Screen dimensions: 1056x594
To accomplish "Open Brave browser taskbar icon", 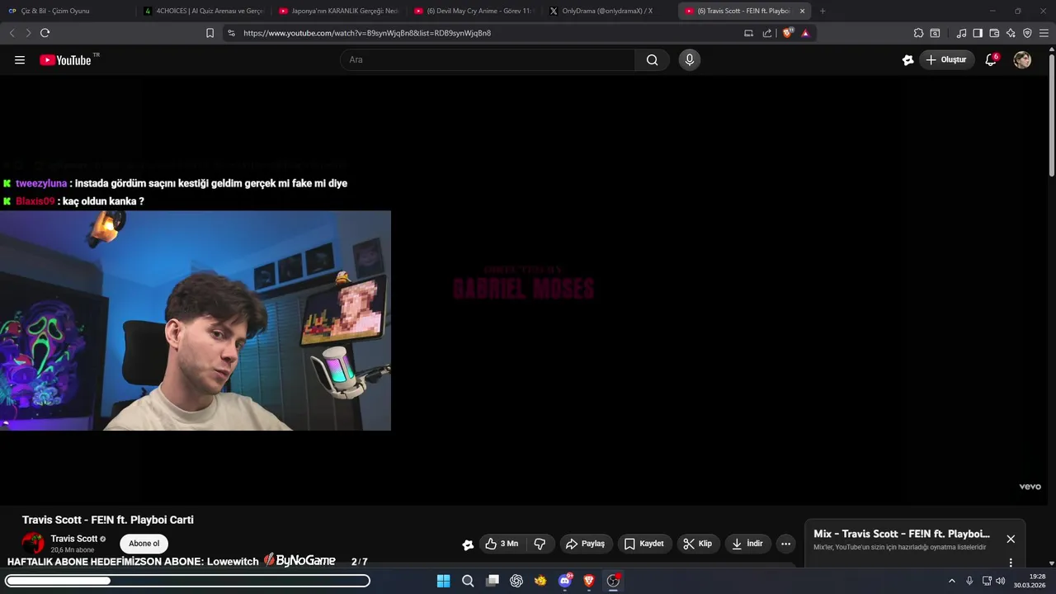I will pyautogui.click(x=589, y=581).
